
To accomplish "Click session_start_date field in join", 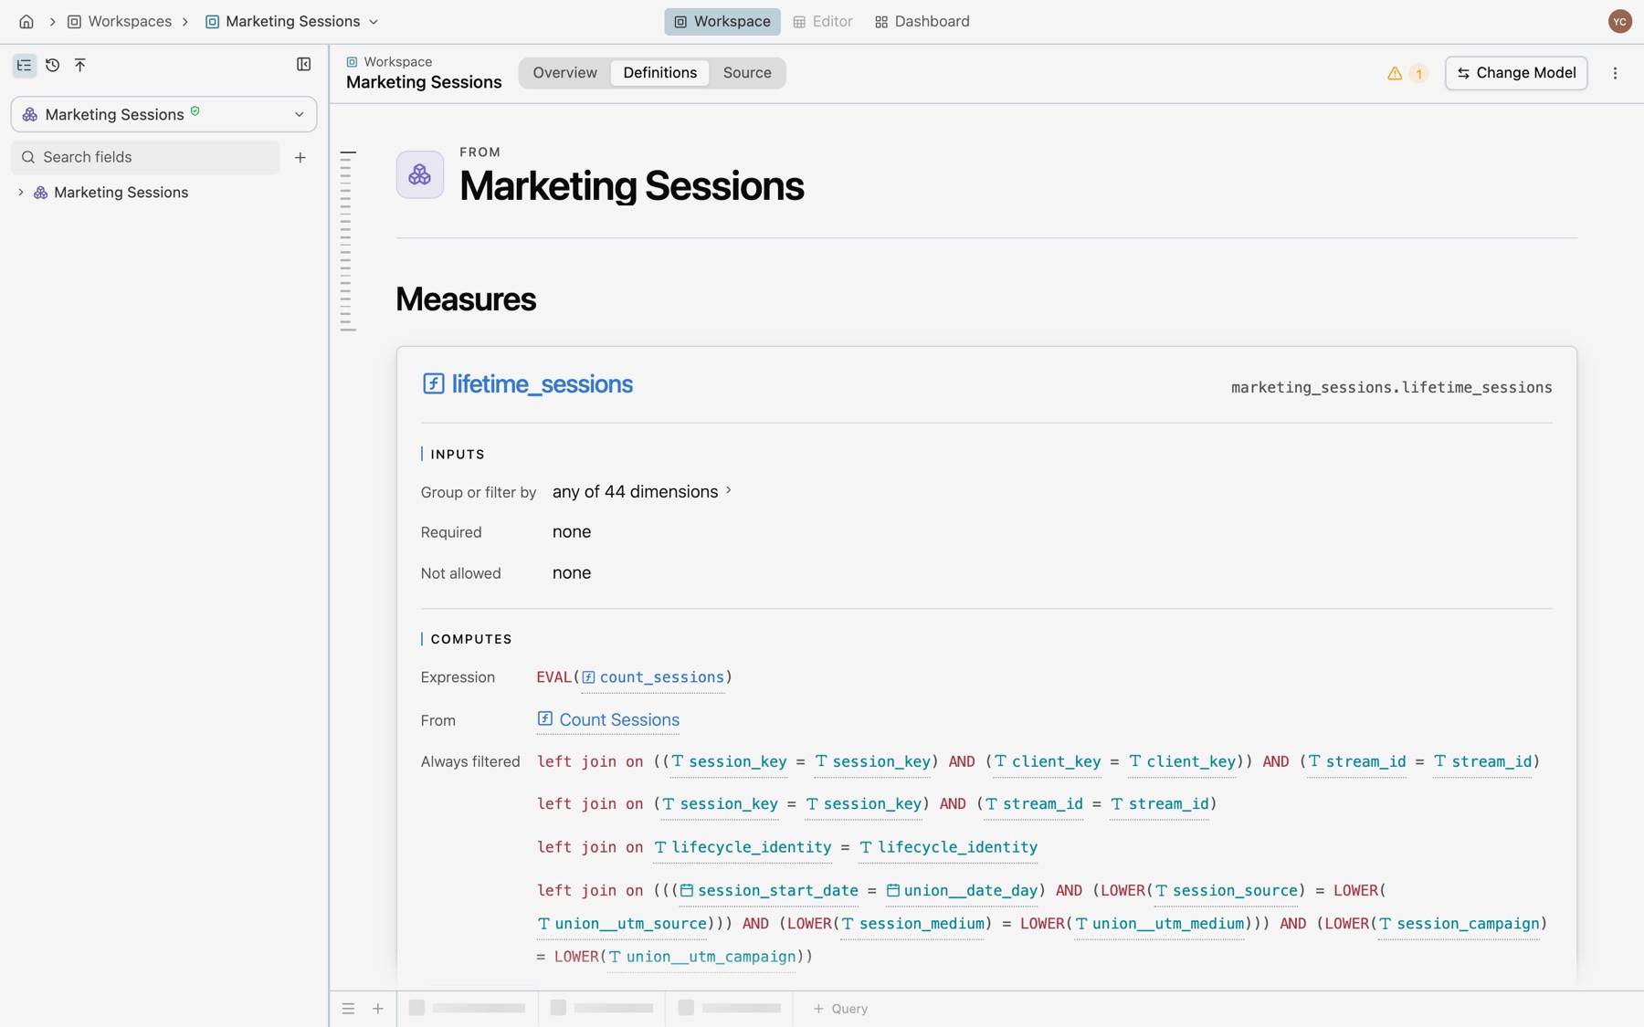I will pyautogui.click(x=769, y=890).
